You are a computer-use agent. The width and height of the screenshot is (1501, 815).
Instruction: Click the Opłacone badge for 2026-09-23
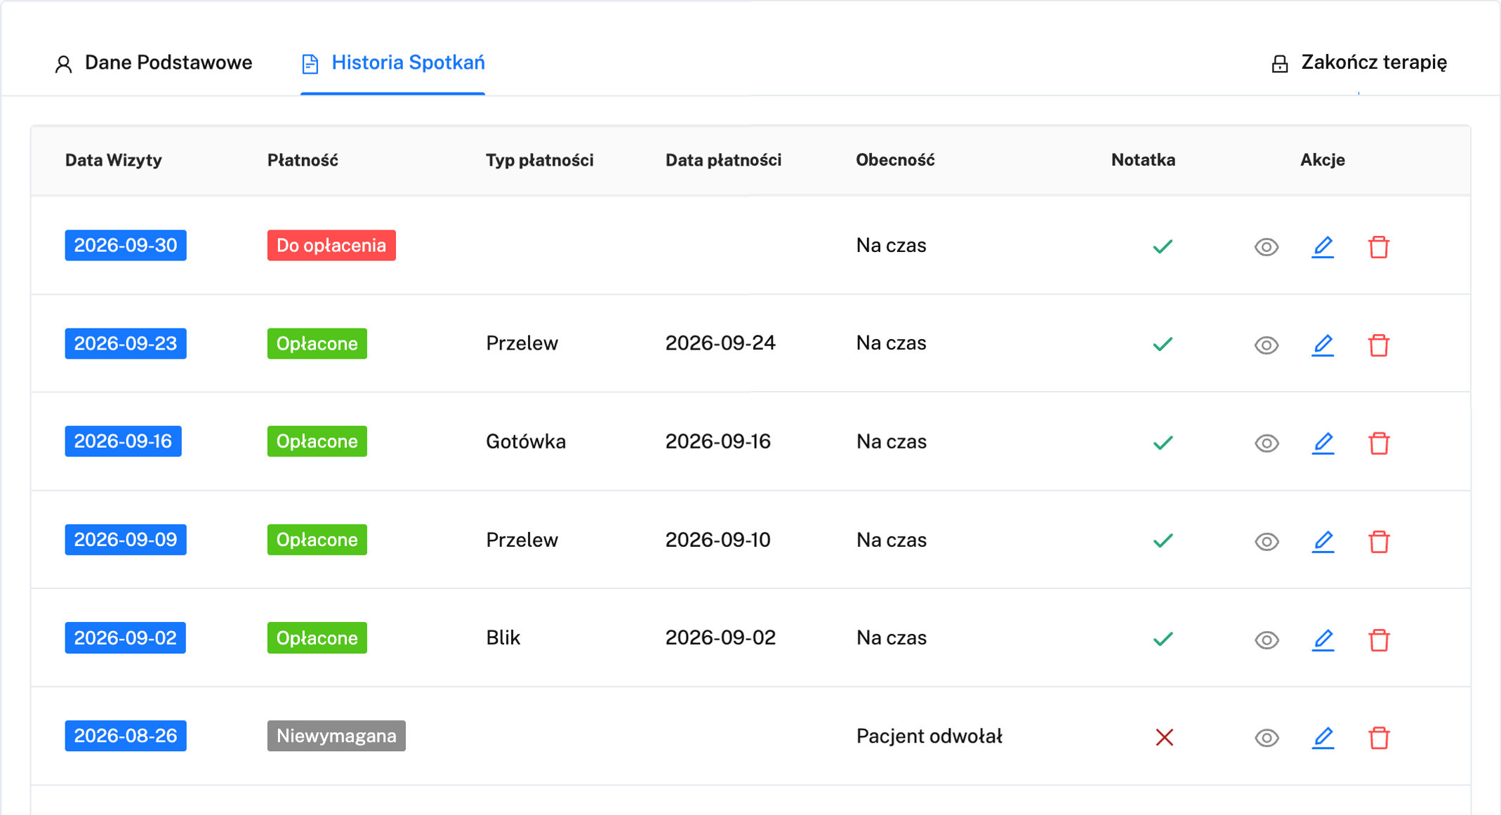pos(317,343)
